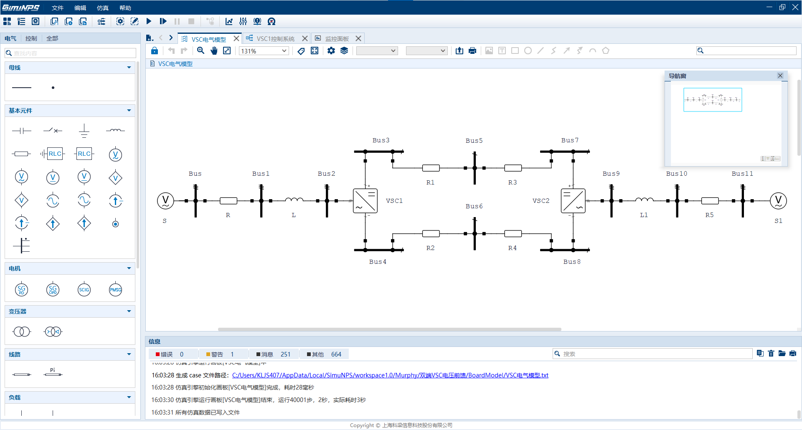This screenshot has height=430, width=802.
Task: Collapse the 母线 section
Action: 129,67
